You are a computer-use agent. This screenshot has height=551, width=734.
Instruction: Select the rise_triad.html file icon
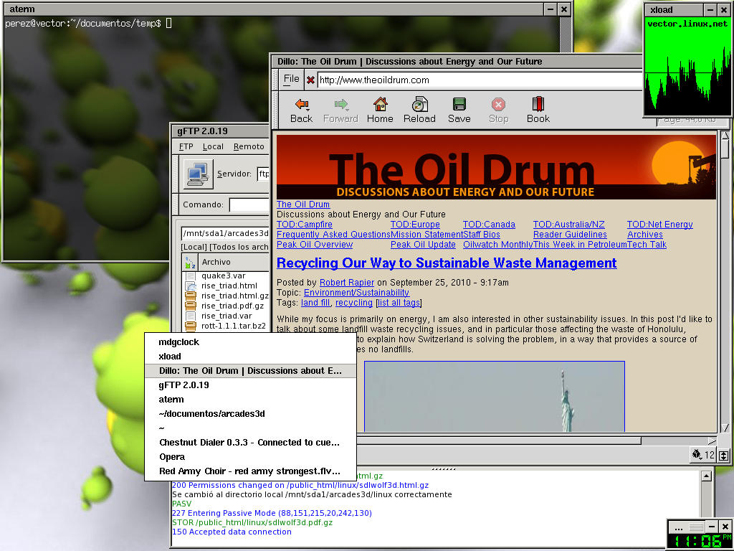click(191, 286)
